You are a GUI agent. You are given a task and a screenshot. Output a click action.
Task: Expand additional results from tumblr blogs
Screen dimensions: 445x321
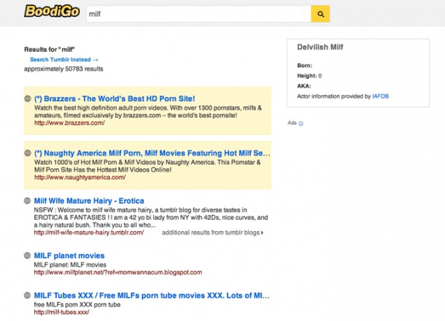[212, 233]
